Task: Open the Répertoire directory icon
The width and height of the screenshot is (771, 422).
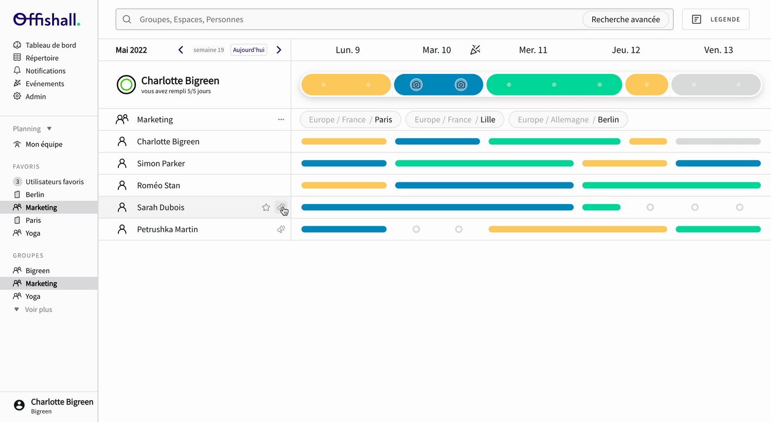Action: point(17,58)
